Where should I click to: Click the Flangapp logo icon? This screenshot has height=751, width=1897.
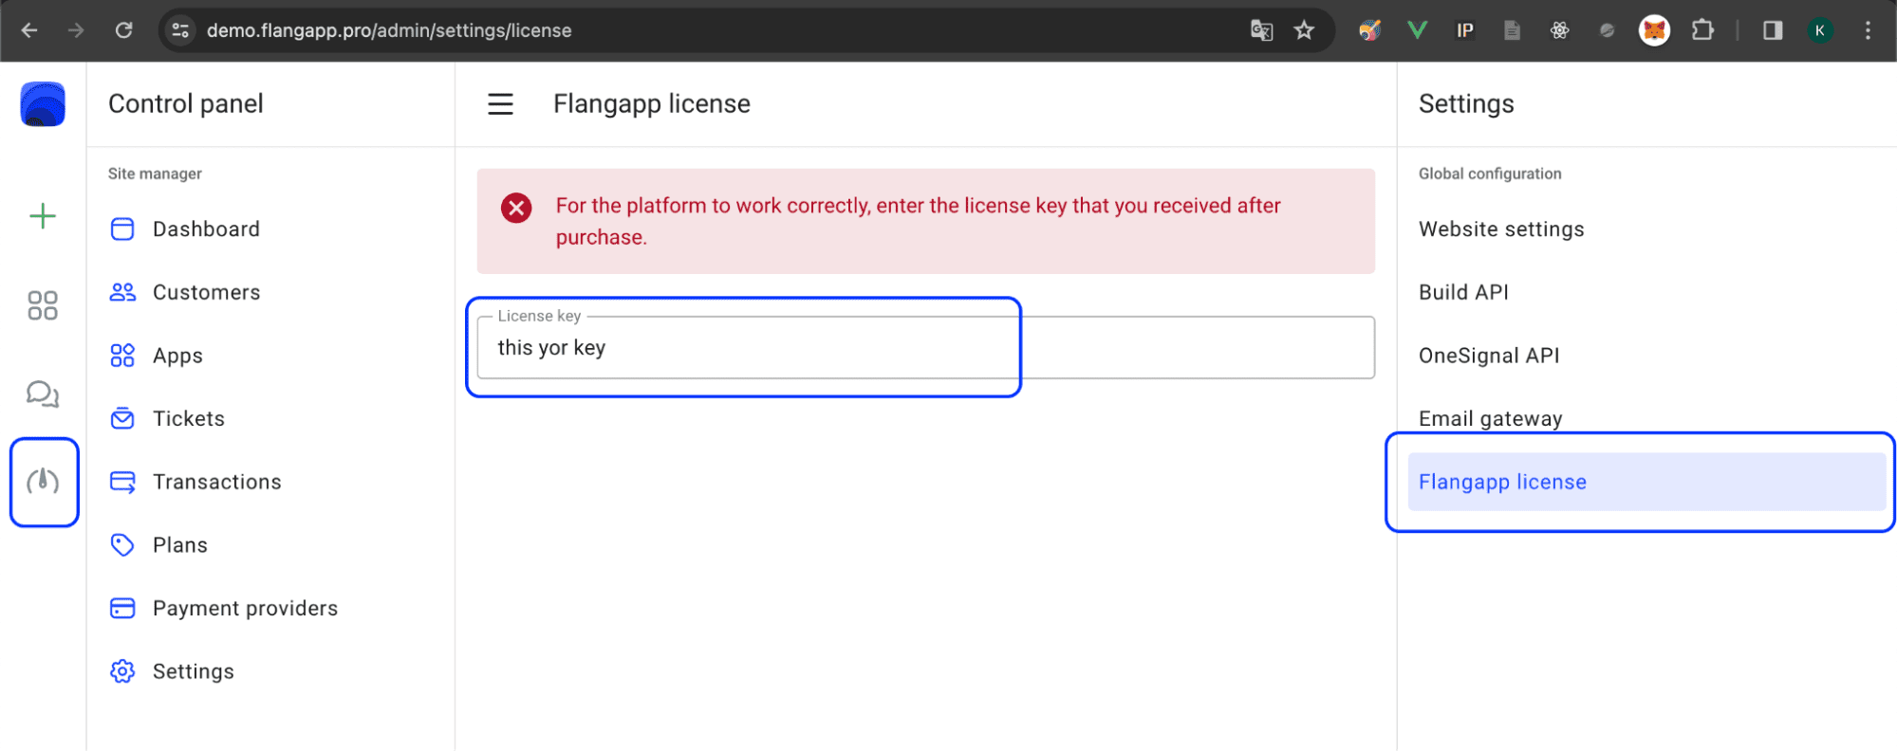(x=43, y=104)
